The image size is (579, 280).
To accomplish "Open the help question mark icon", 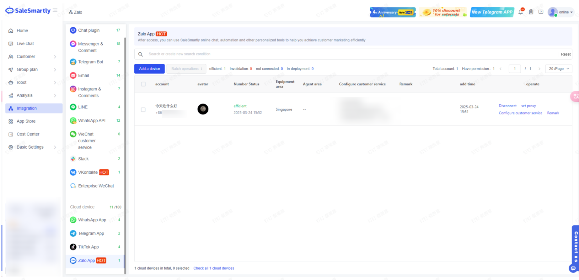I will pos(541,12).
